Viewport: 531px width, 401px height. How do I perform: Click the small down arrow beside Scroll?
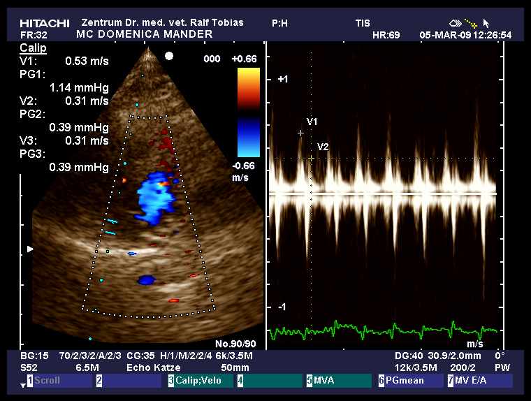[22, 385]
